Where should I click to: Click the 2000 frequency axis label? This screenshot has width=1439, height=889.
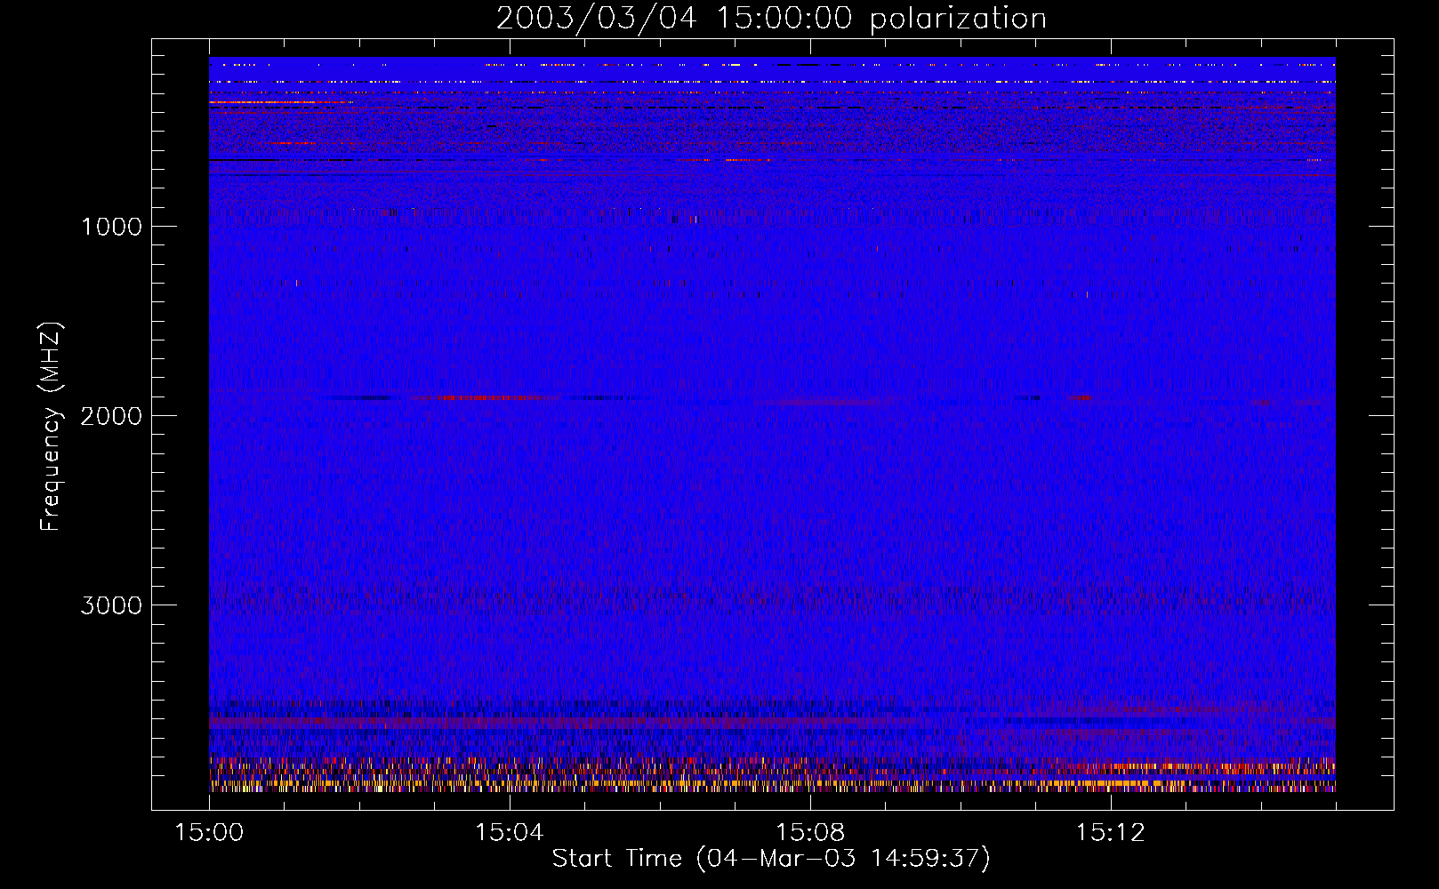tap(111, 416)
